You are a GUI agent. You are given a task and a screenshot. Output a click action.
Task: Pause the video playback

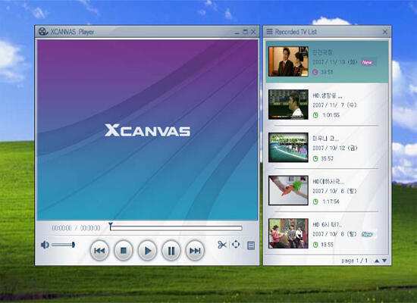171,251
